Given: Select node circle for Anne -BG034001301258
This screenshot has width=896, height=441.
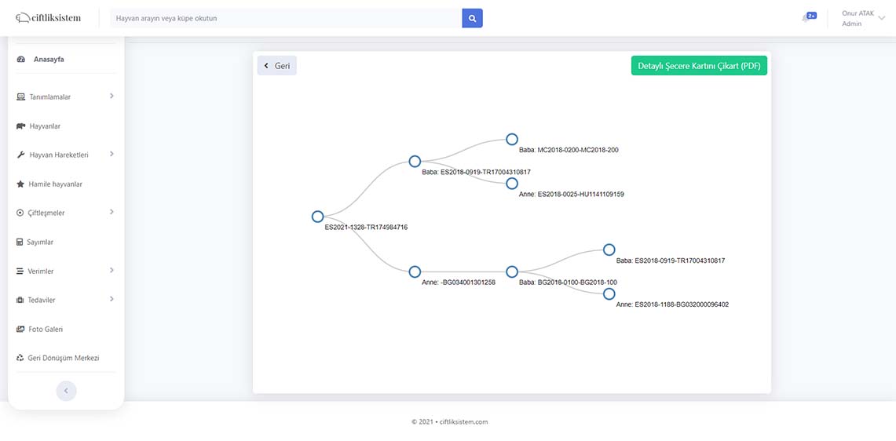Looking at the screenshot, I should coord(415,272).
